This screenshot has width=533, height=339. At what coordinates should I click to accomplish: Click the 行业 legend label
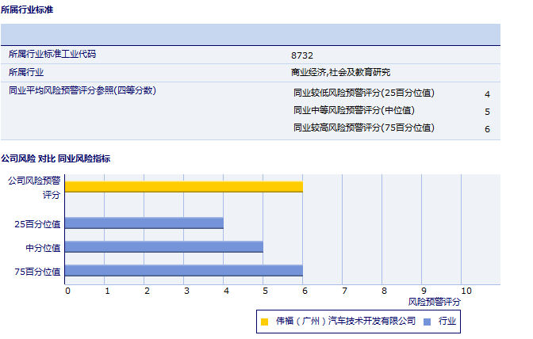coord(447,321)
